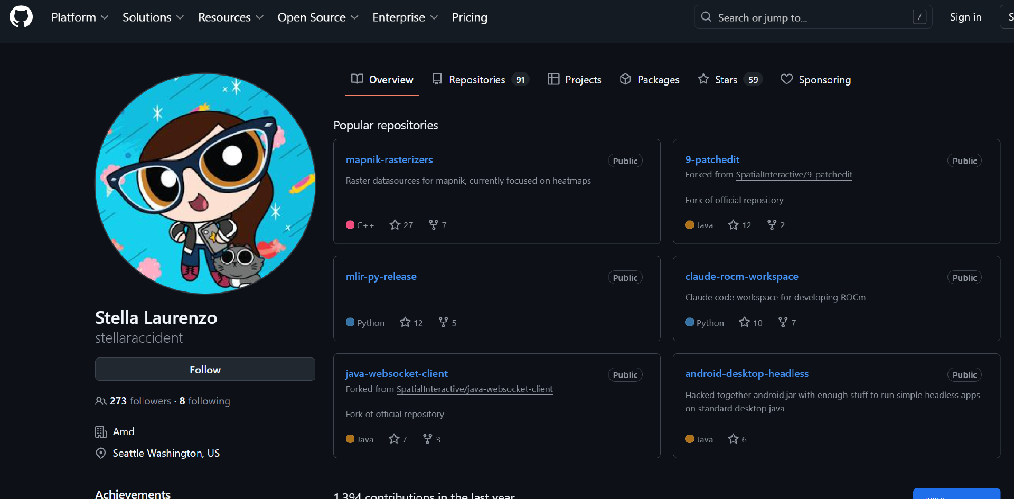Click the Amd company name
Image resolution: width=1014 pixels, height=499 pixels.
[x=124, y=432]
